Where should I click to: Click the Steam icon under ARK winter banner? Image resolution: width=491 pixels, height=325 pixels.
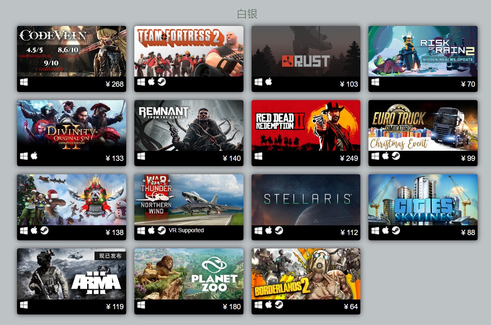click(x=44, y=230)
